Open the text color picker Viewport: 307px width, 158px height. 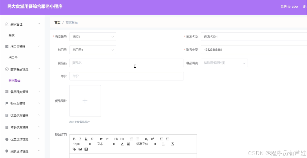(122, 144)
